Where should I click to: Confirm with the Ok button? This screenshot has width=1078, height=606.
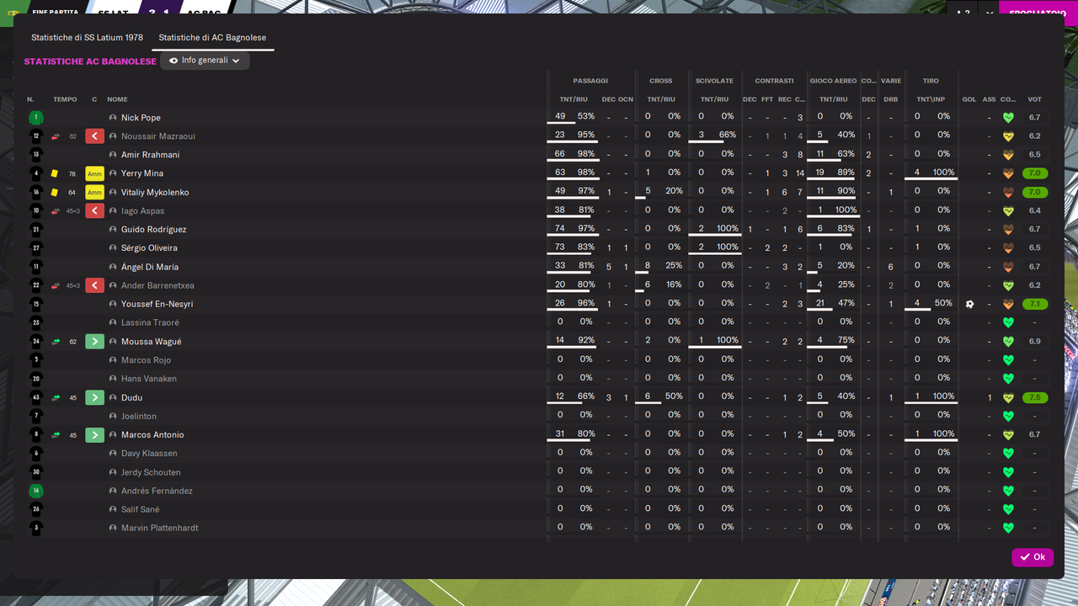click(1033, 557)
